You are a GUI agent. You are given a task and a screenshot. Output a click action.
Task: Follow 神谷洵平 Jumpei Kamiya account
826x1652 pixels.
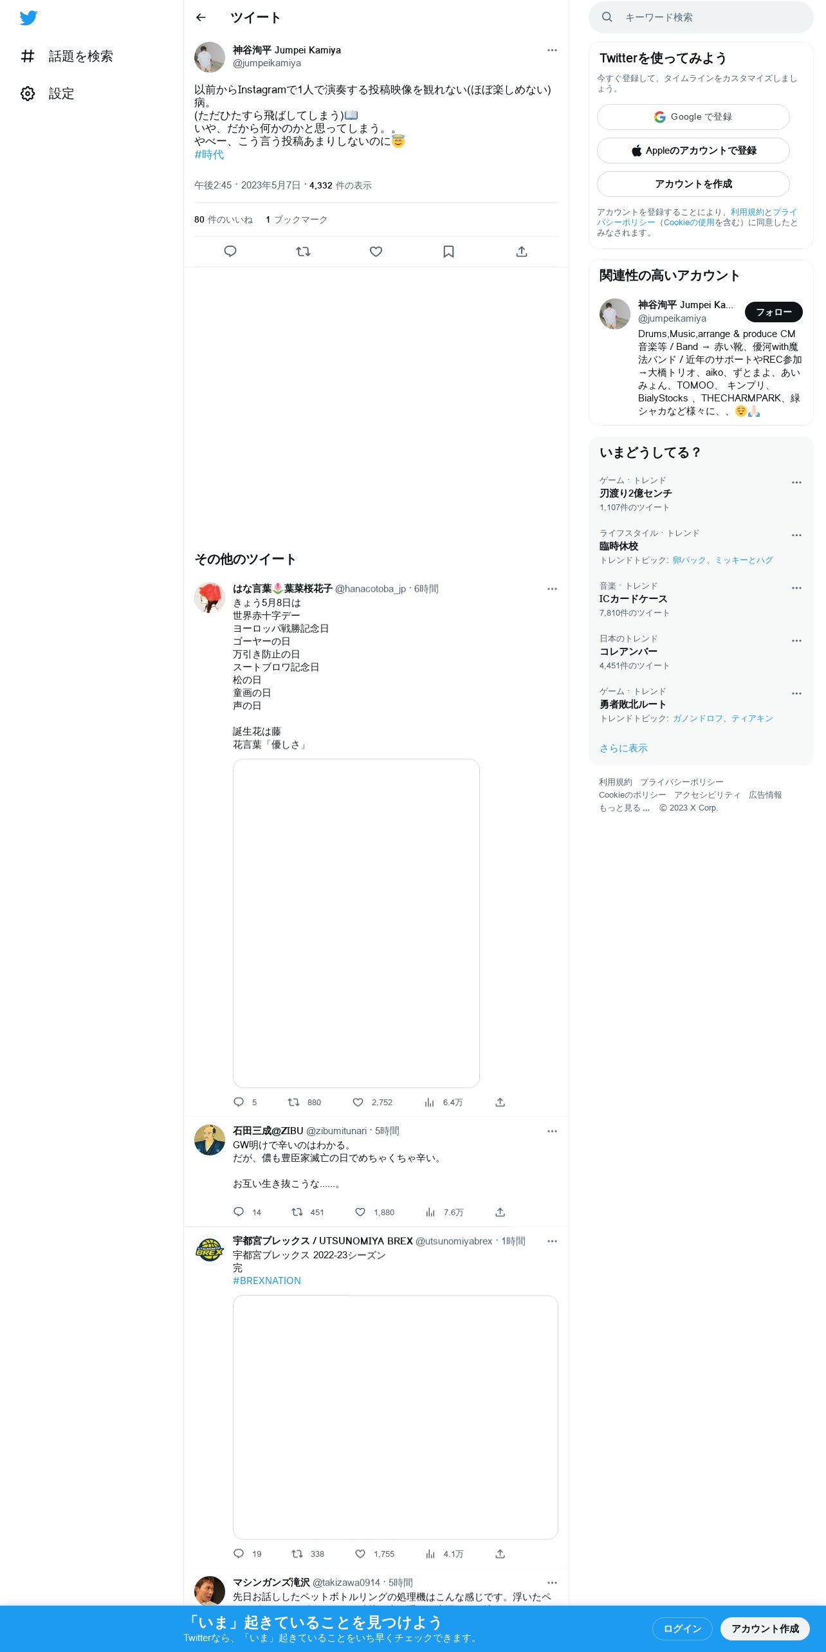click(x=774, y=312)
